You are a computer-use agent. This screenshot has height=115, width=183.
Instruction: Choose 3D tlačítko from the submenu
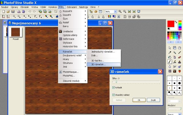coord(104,61)
